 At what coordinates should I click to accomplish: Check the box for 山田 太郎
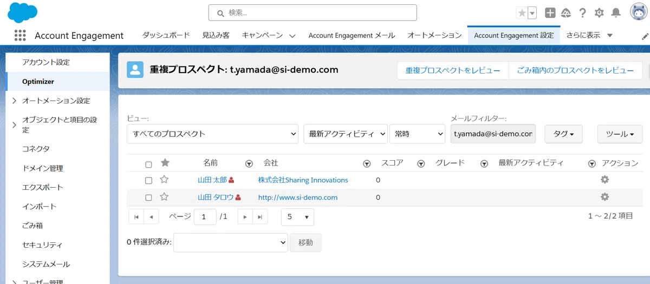click(x=148, y=181)
